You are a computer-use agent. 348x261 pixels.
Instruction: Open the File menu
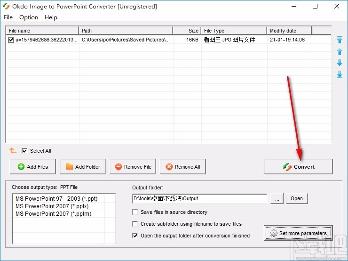tap(8, 17)
